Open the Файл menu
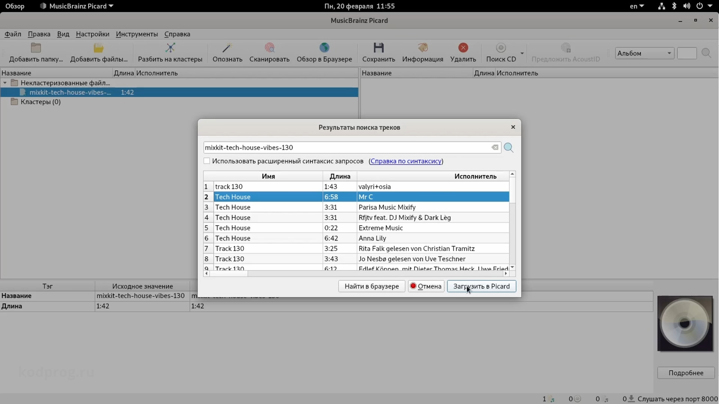The image size is (719, 404). tap(13, 34)
